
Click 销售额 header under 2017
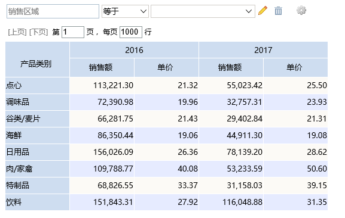[231, 67]
